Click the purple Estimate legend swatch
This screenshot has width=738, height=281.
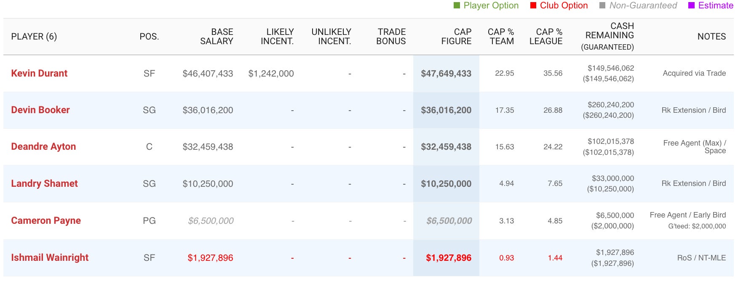point(691,5)
